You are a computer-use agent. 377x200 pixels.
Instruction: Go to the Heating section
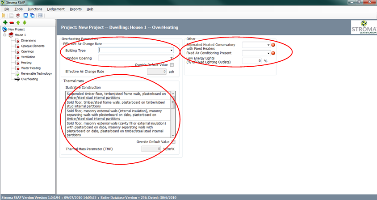tap(26, 63)
